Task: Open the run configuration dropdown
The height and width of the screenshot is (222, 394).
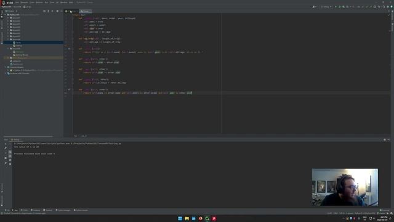Action: (326, 7)
